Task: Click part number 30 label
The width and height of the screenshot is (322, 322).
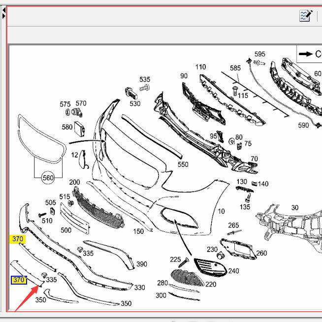Action: click(x=294, y=208)
